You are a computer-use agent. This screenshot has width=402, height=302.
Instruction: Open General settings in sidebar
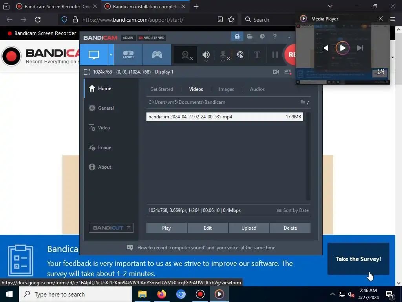coord(111,108)
